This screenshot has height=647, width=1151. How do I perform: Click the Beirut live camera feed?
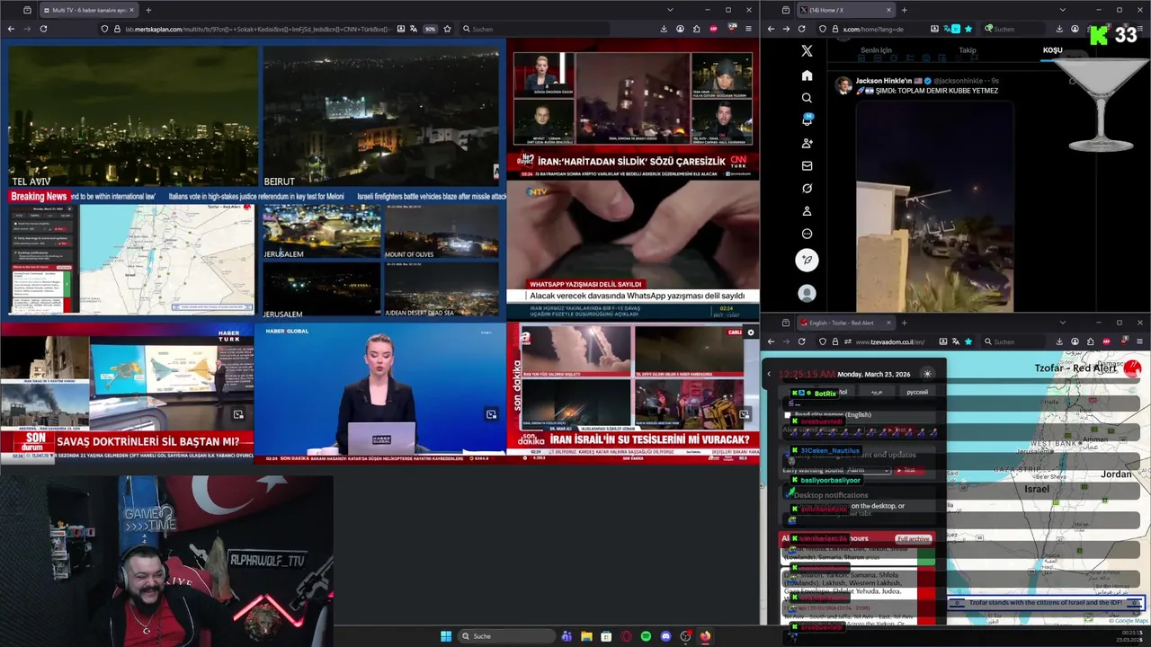(381, 117)
